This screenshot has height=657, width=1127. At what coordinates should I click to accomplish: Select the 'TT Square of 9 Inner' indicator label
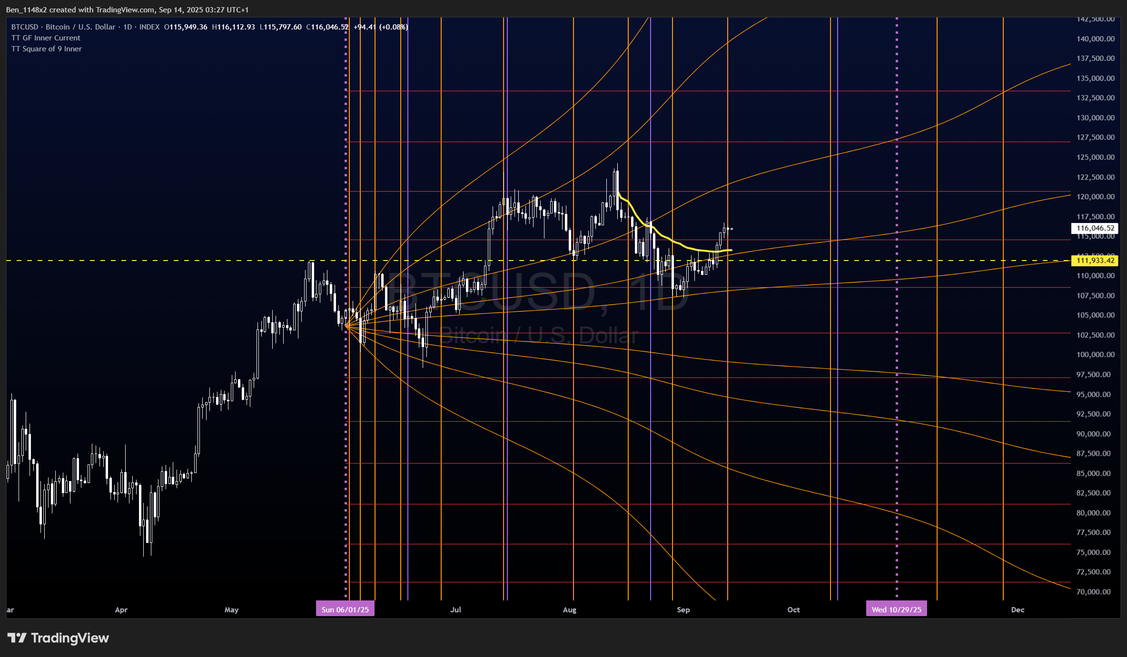click(x=47, y=49)
